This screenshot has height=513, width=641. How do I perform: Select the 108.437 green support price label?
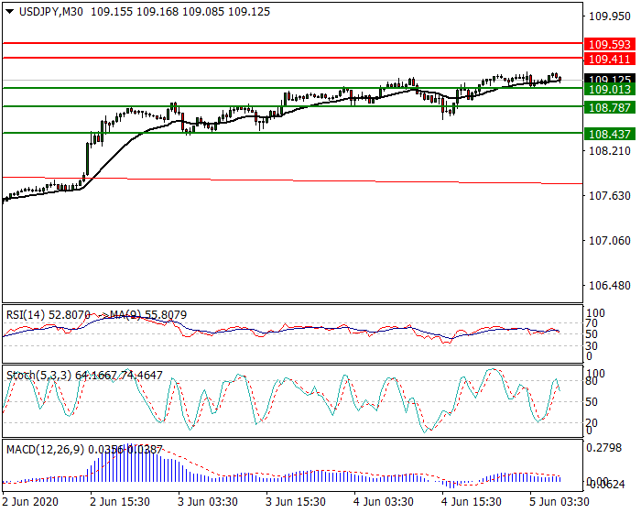pyautogui.click(x=610, y=134)
